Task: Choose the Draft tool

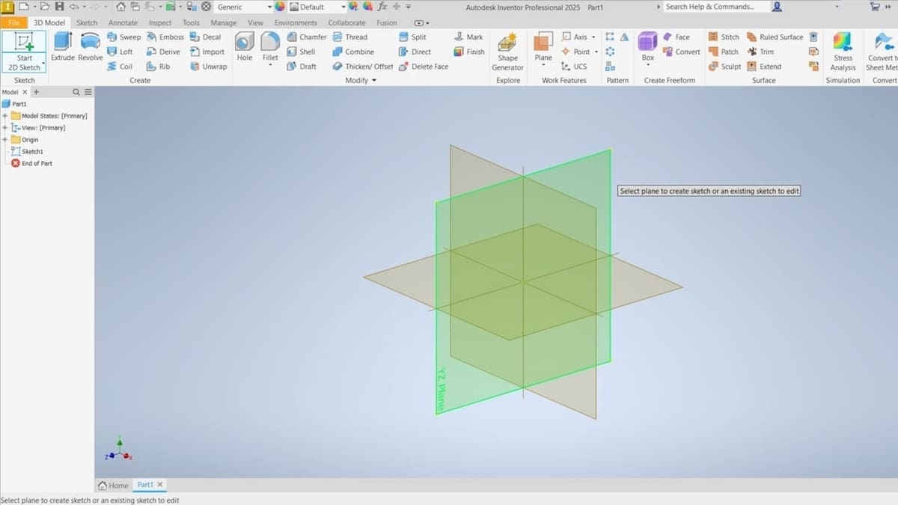Action: pyautogui.click(x=302, y=67)
